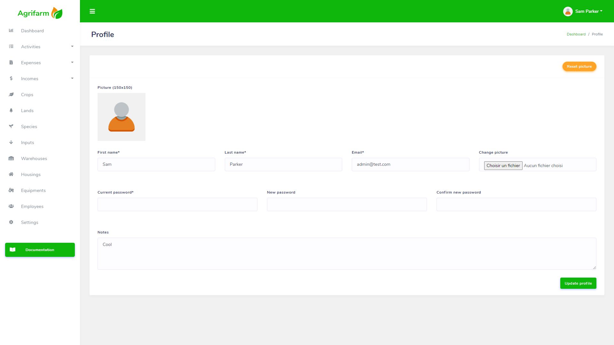The height and width of the screenshot is (345, 614).
Task: Click the user avatar in the header
Action: 568,11
